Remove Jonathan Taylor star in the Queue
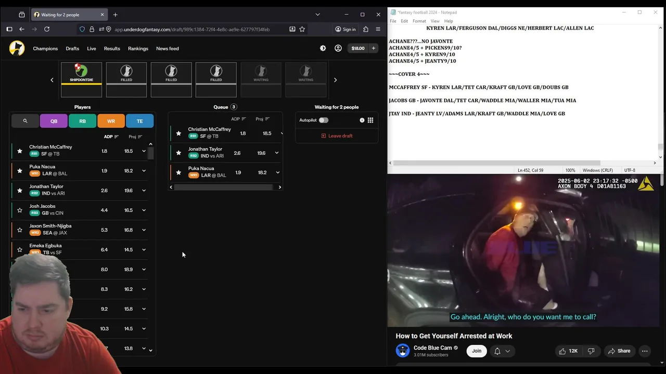Viewport: 666px width, 374px height. point(179,153)
